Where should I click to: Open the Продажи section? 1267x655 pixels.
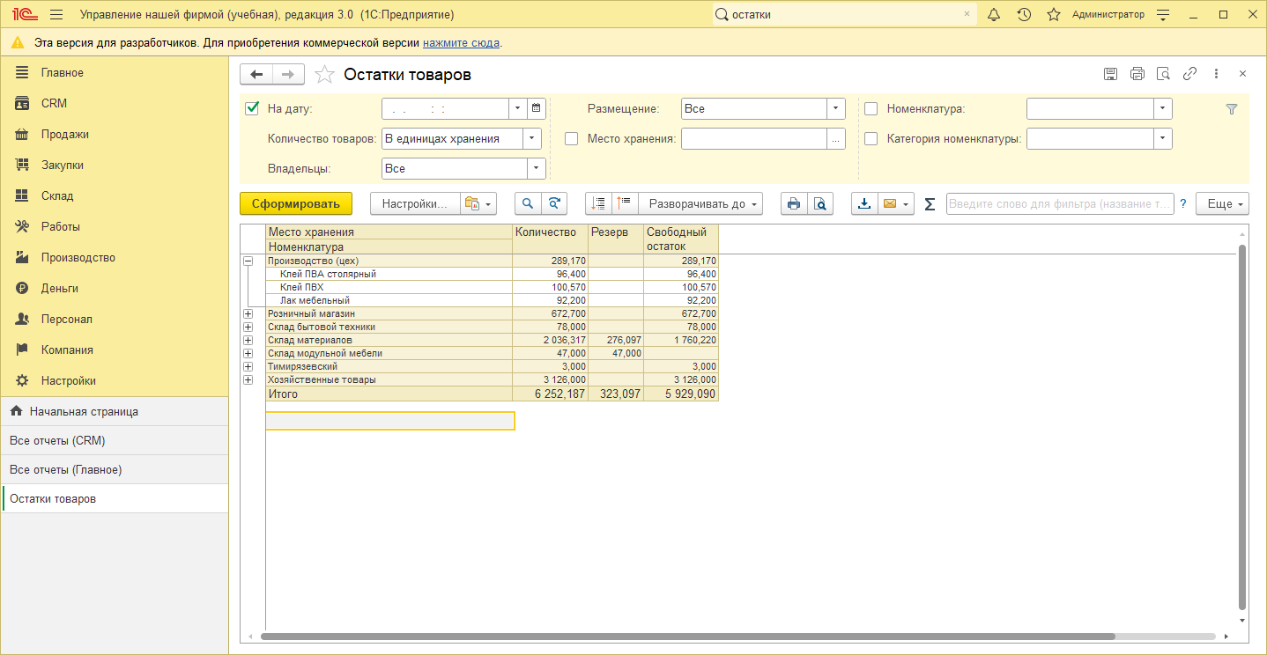[115, 134]
